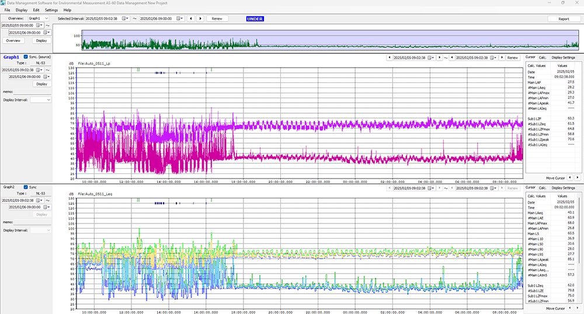584x314 pixels.
Task: Open calendar for Selected Interval start date
Action: tap(126, 19)
